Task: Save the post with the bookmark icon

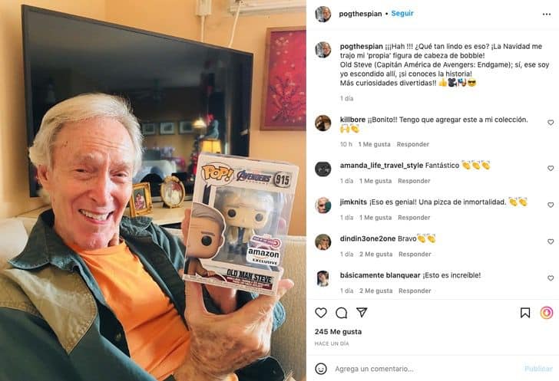Action: [525, 313]
